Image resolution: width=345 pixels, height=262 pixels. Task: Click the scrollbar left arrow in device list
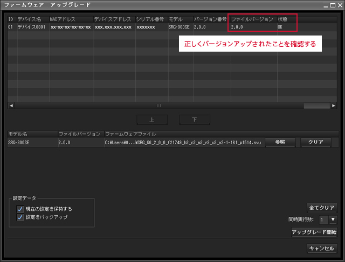(x=10, y=106)
